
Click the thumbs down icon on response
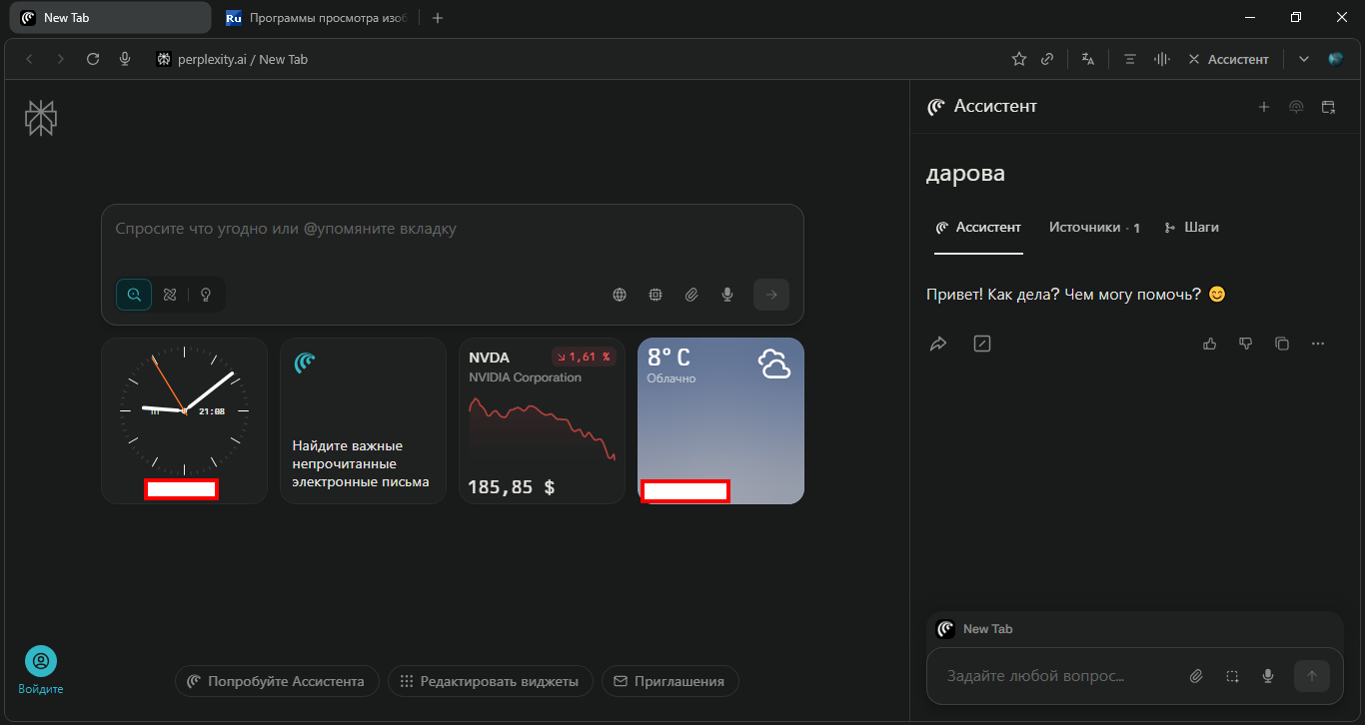(1245, 344)
